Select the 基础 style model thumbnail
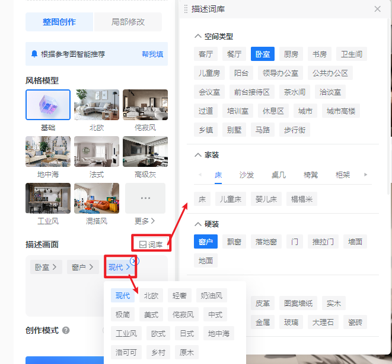392x364 pixels. (x=48, y=105)
